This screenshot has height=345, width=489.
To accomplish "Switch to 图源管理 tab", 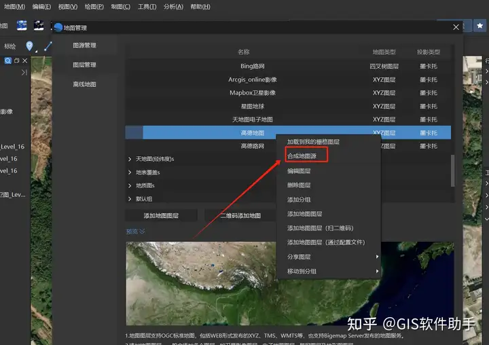I will (84, 46).
